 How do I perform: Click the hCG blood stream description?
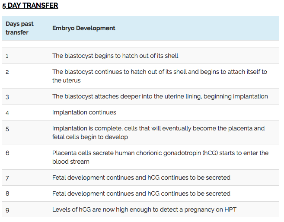(x=160, y=157)
